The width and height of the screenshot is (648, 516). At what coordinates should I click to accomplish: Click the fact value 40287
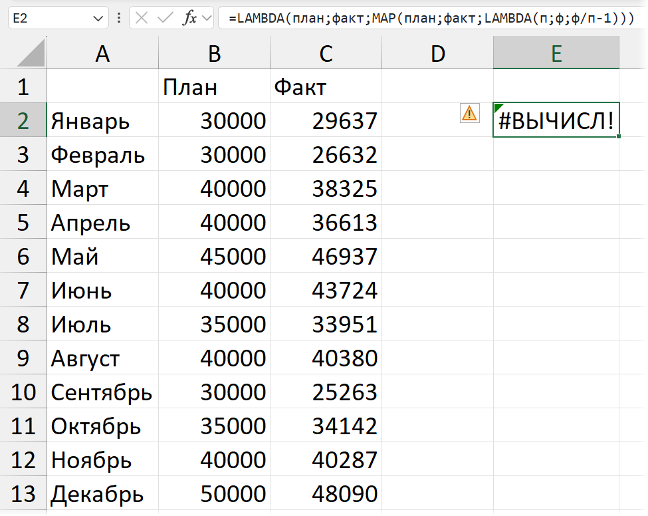(326, 459)
